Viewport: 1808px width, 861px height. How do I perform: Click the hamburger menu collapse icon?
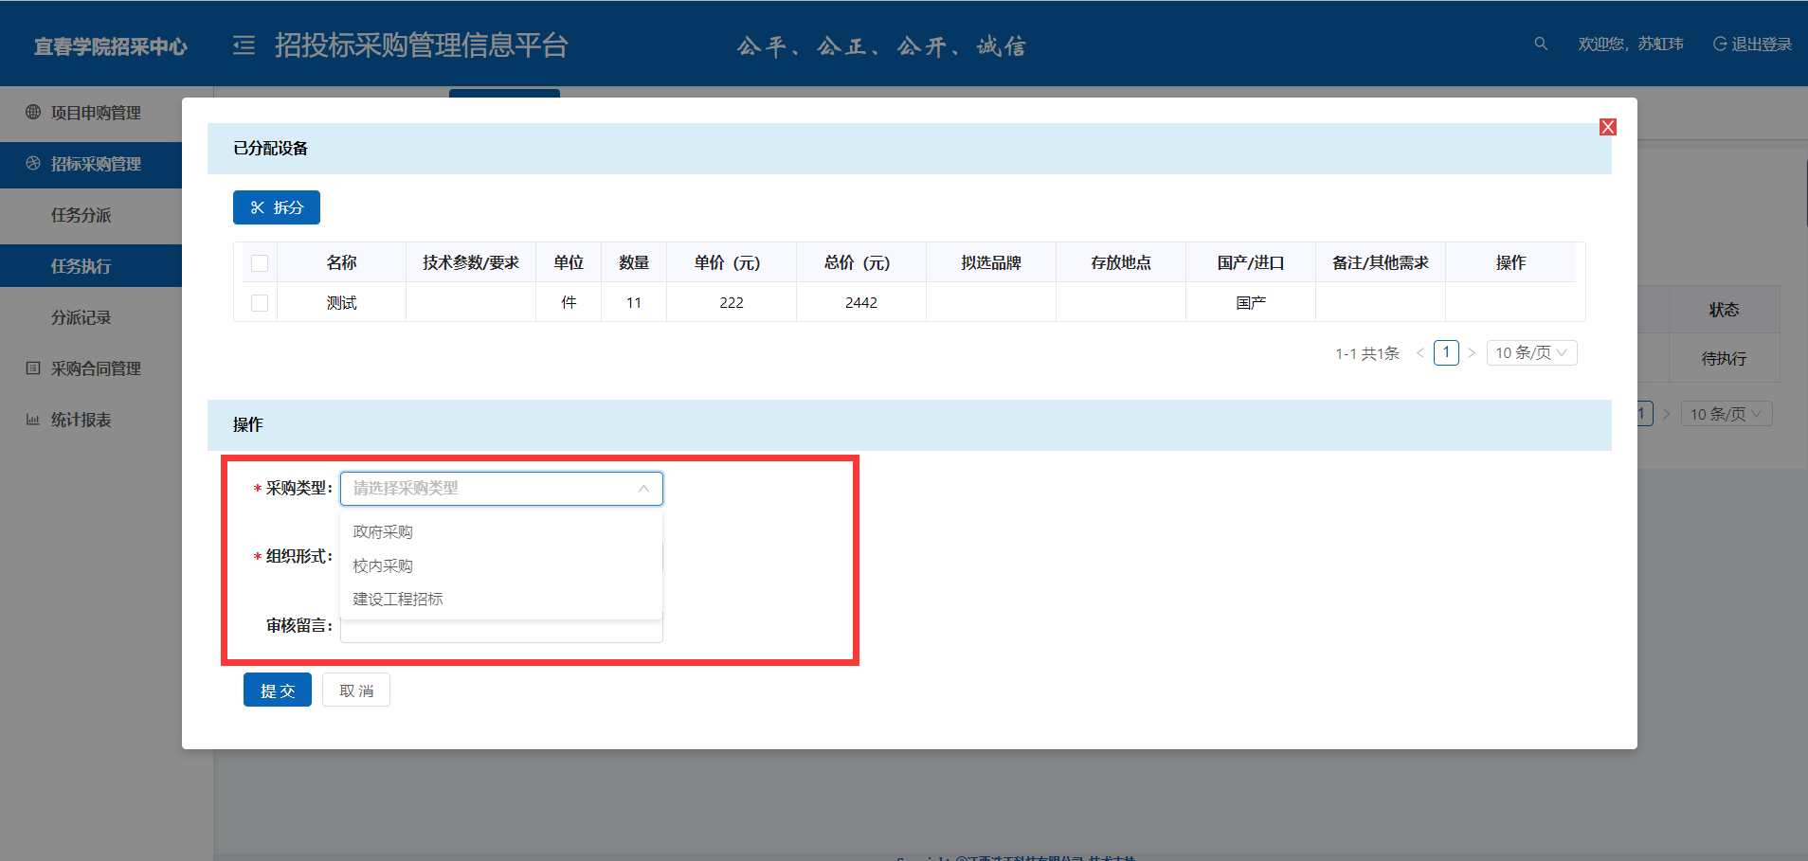click(x=244, y=45)
